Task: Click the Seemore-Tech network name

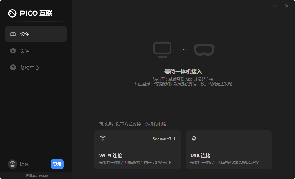Action: (164, 139)
